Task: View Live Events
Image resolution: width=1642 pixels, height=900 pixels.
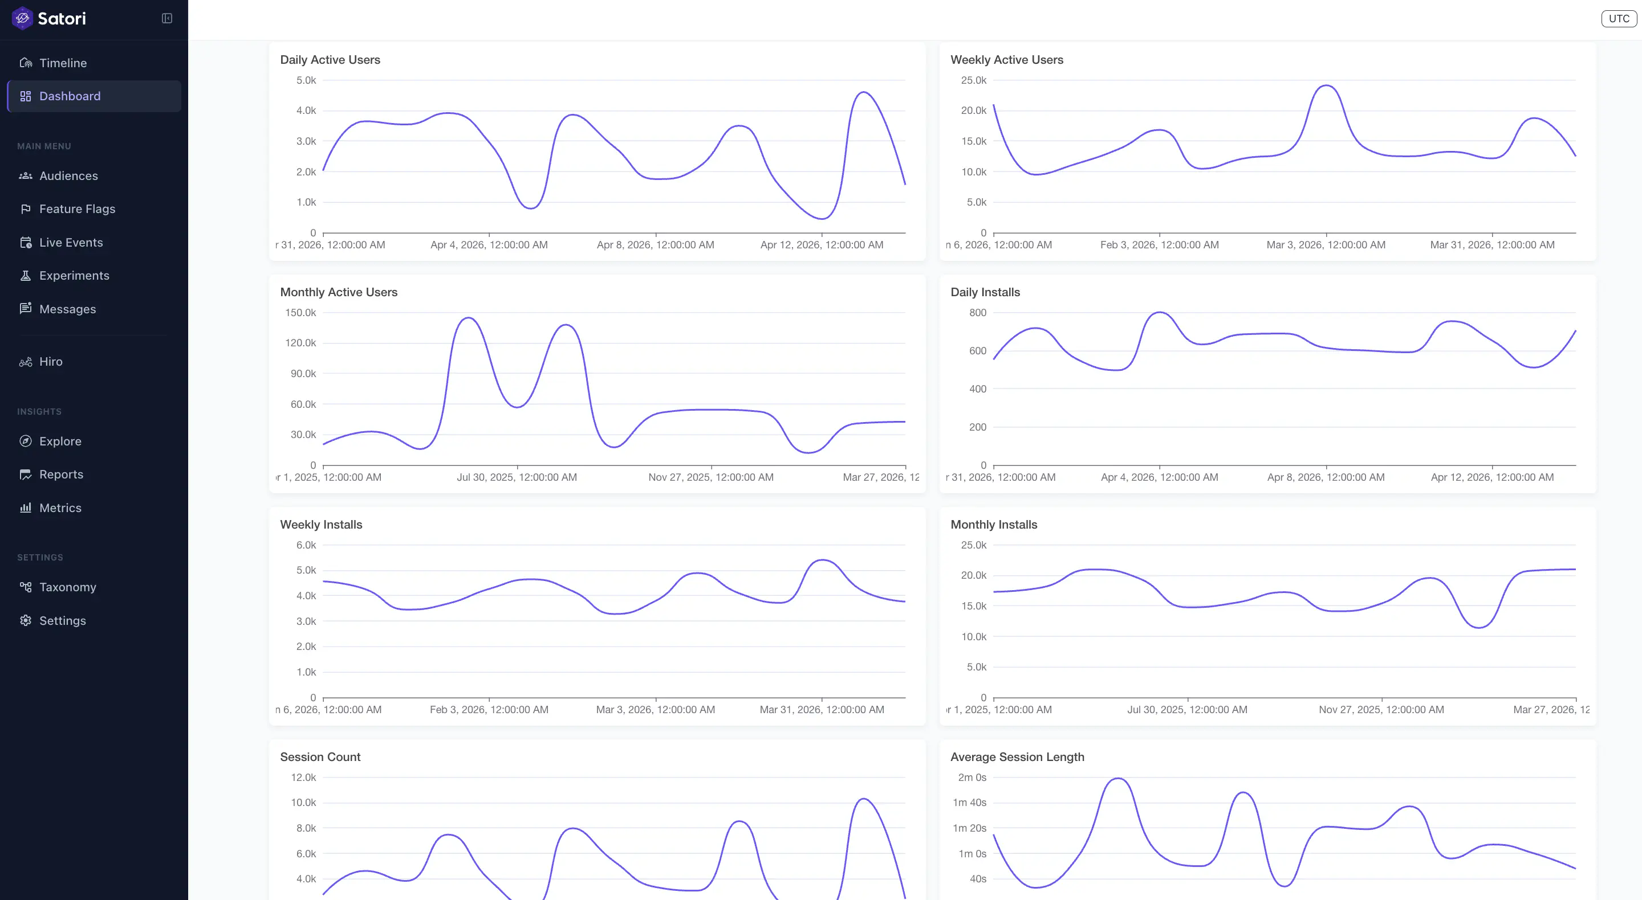Action: pos(71,242)
